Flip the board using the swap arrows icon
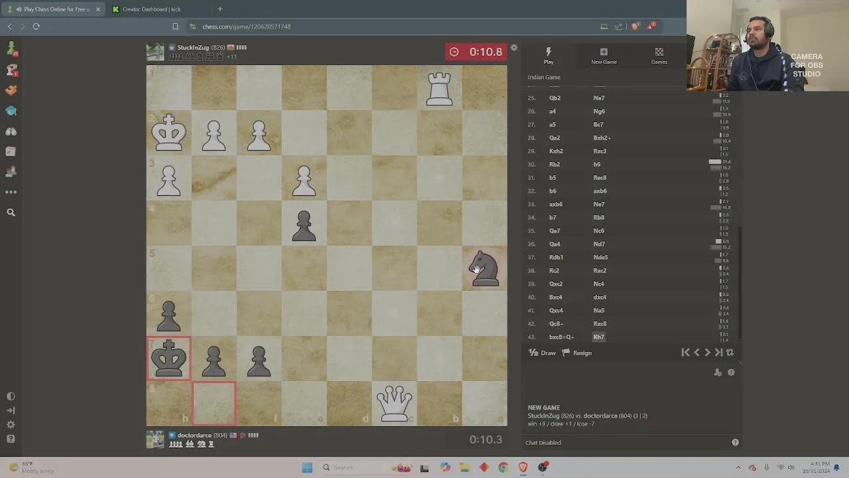Screen dimensions: 849x478 click(730, 353)
